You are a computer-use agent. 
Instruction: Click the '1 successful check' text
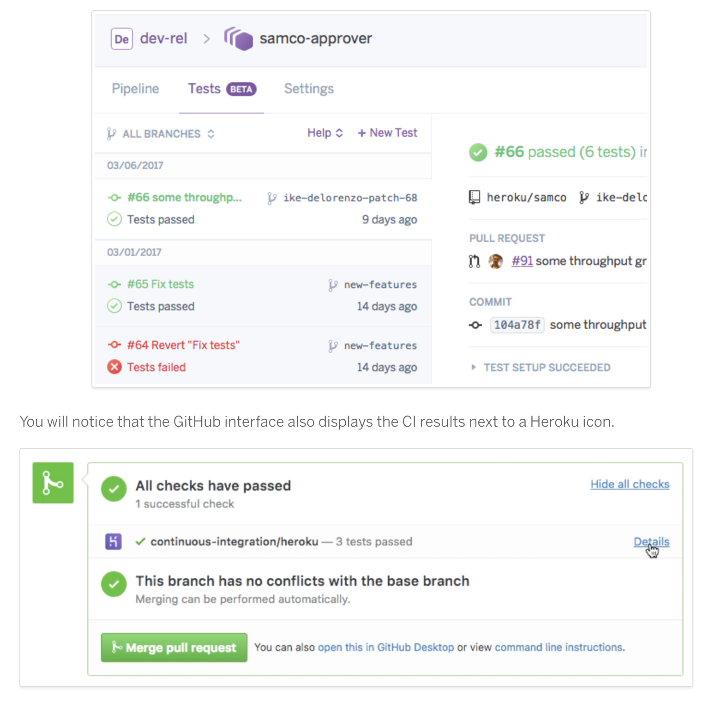click(x=185, y=504)
